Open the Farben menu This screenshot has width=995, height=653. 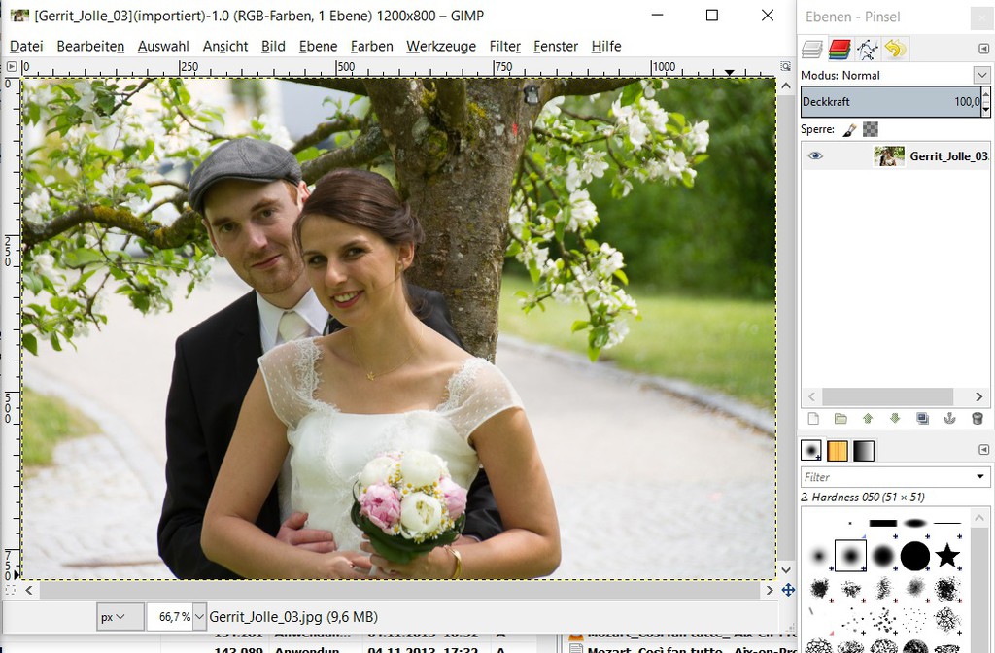372,47
